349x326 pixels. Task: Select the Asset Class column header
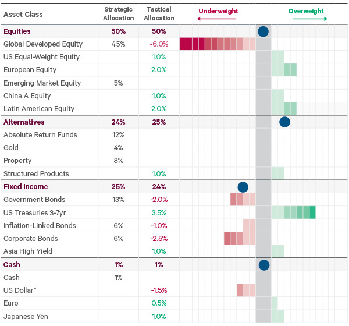click(x=20, y=14)
